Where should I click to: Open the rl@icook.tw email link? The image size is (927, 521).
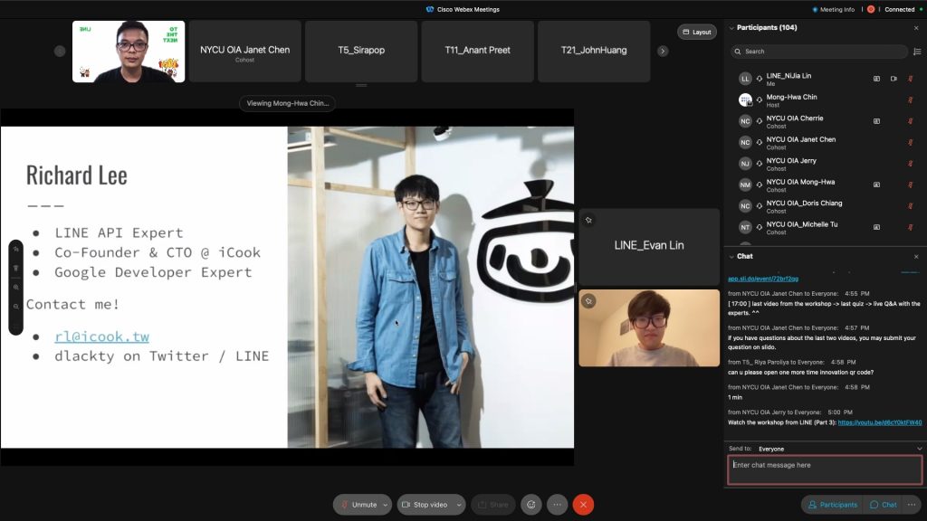[x=101, y=336]
